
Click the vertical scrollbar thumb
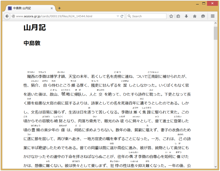[216, 33]
